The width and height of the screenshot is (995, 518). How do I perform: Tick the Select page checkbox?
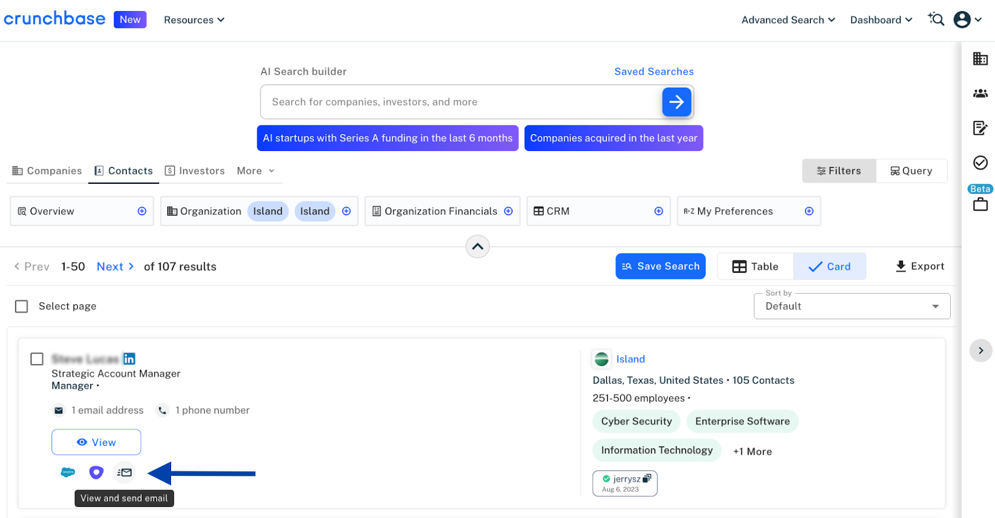(22, 306)
